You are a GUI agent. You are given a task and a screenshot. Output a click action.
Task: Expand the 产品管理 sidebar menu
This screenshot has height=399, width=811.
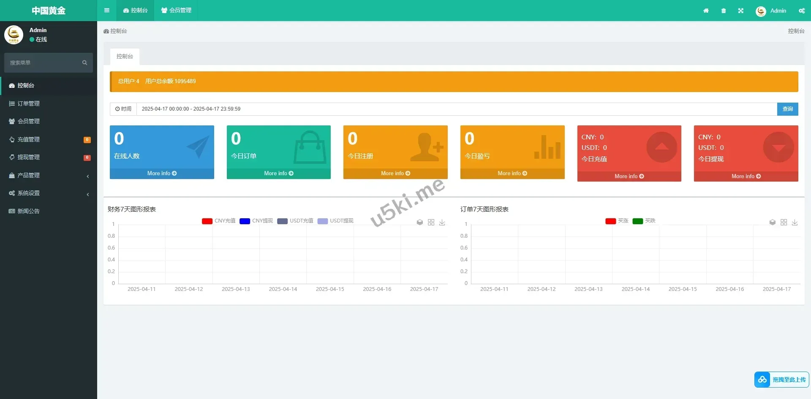pyautogui.click(x=49, y=175)
